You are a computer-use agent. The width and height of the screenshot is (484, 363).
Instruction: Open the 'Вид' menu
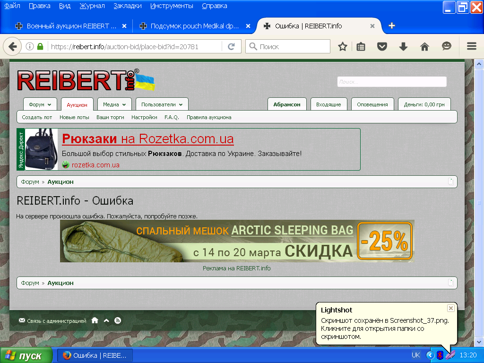[x=65, y=6]
